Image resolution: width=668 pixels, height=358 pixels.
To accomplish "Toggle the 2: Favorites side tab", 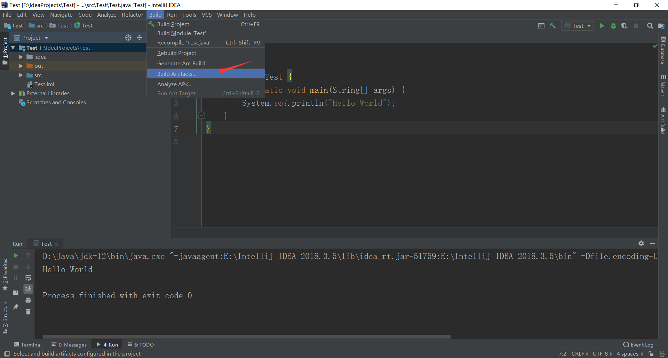I will pos(5,275).
